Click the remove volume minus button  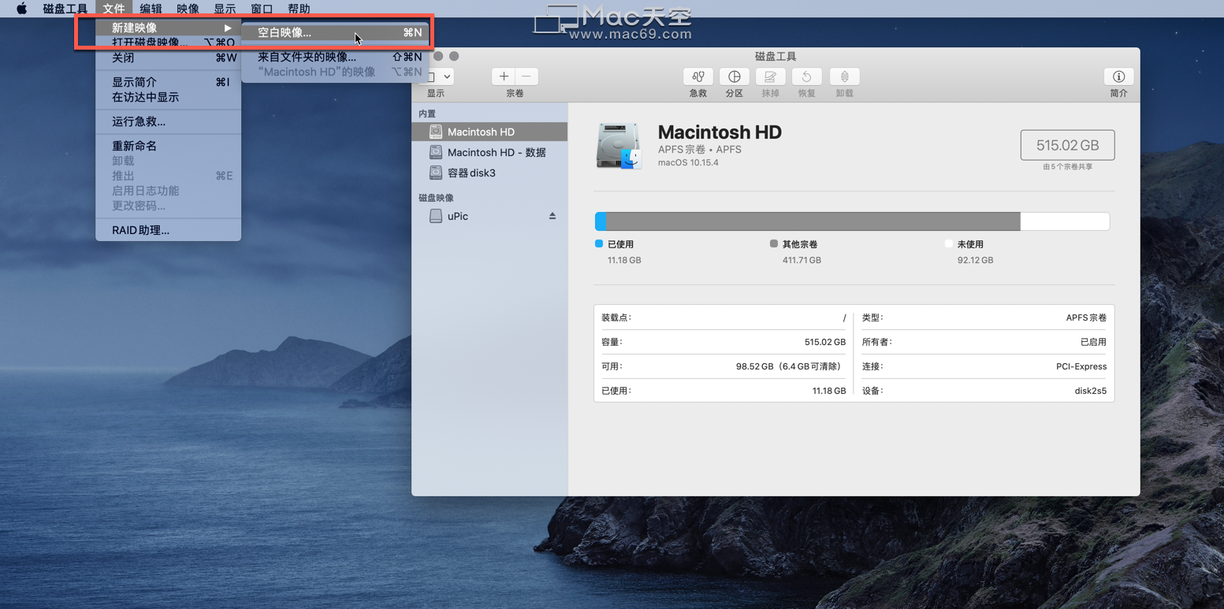[526, 76]
